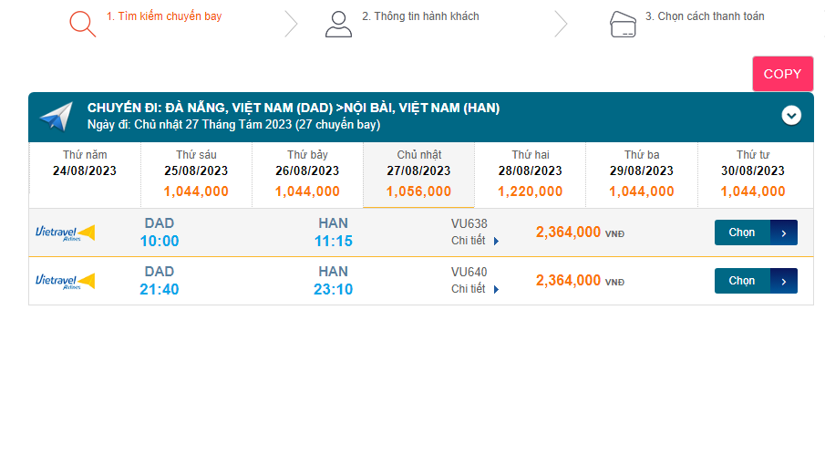The width and height of the screenshot is (825, 465).
Task: Collapse the departure flight panel chevron
Action: point(791,116)
